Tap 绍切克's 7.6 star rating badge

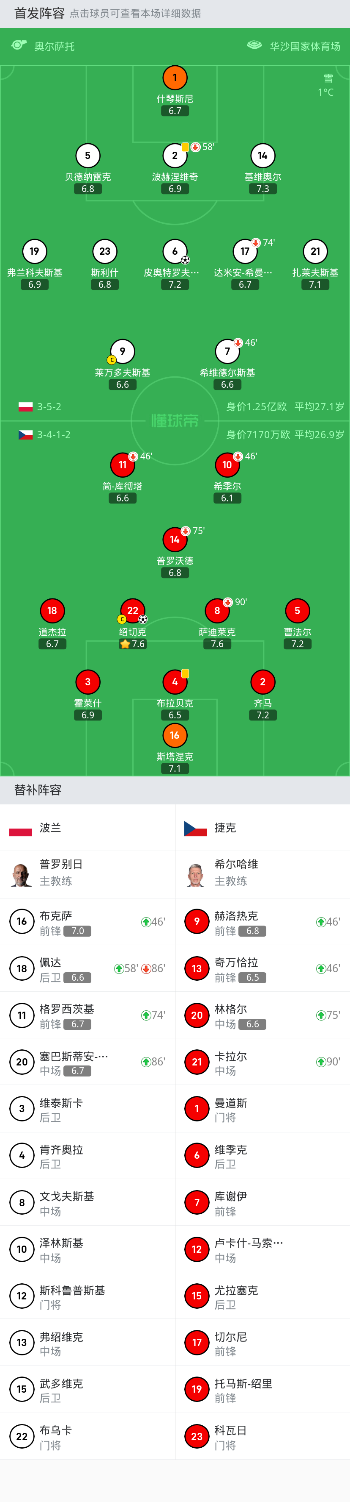(133, 644)
